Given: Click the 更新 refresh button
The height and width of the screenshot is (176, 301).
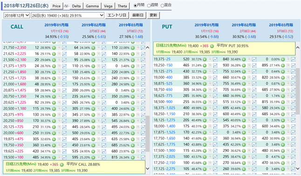Looking at the screenshot, I should tap(153, 15).
